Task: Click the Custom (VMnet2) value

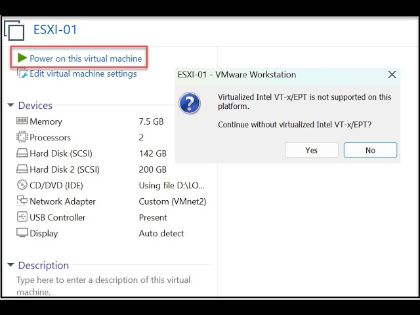Action: coord(173,201)
